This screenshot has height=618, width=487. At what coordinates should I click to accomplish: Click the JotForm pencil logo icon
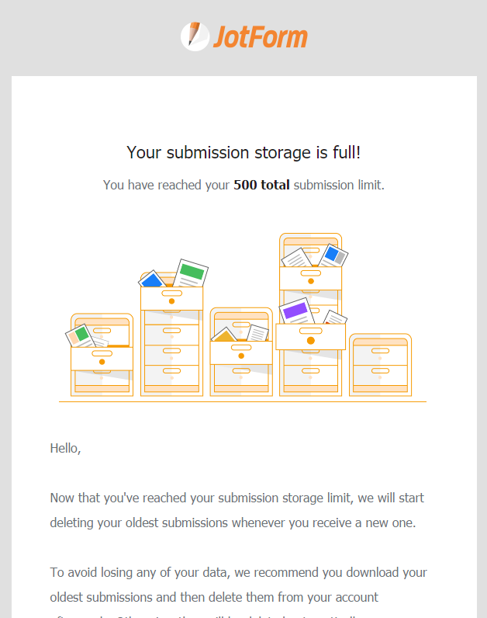coord(195,36)
